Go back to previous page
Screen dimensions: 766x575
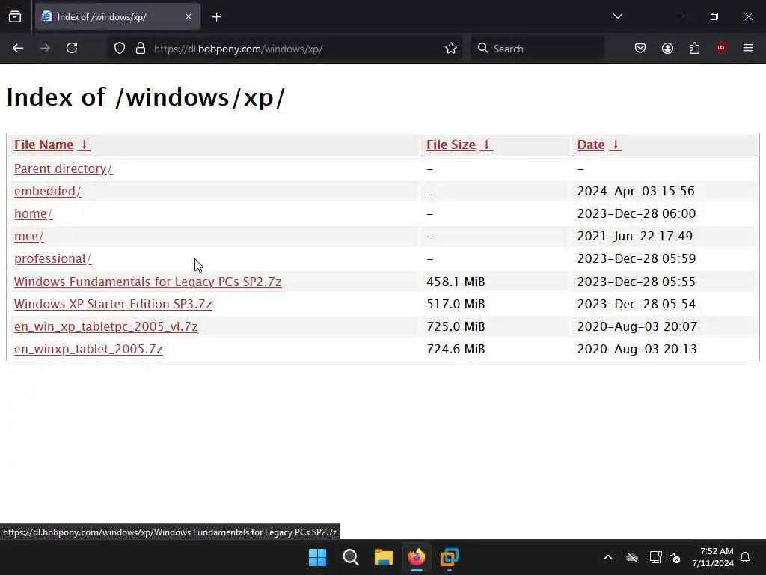click(18, 48)
